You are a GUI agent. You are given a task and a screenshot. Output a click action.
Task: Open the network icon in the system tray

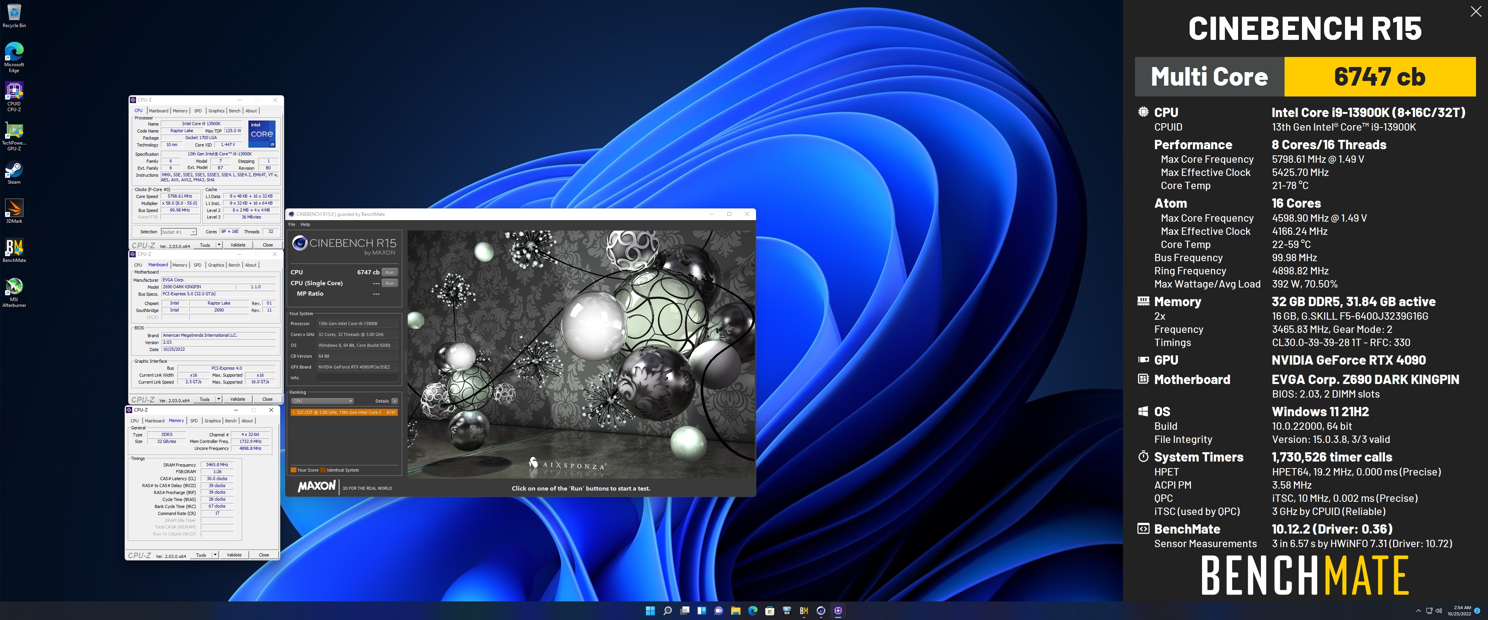click(x=1429, y=611)
